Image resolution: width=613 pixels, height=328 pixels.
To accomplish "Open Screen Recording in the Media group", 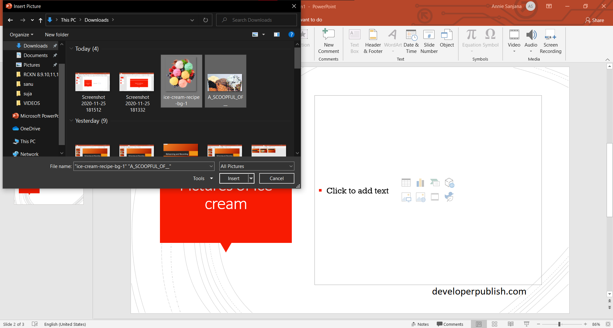I will [x=551, y=41].
